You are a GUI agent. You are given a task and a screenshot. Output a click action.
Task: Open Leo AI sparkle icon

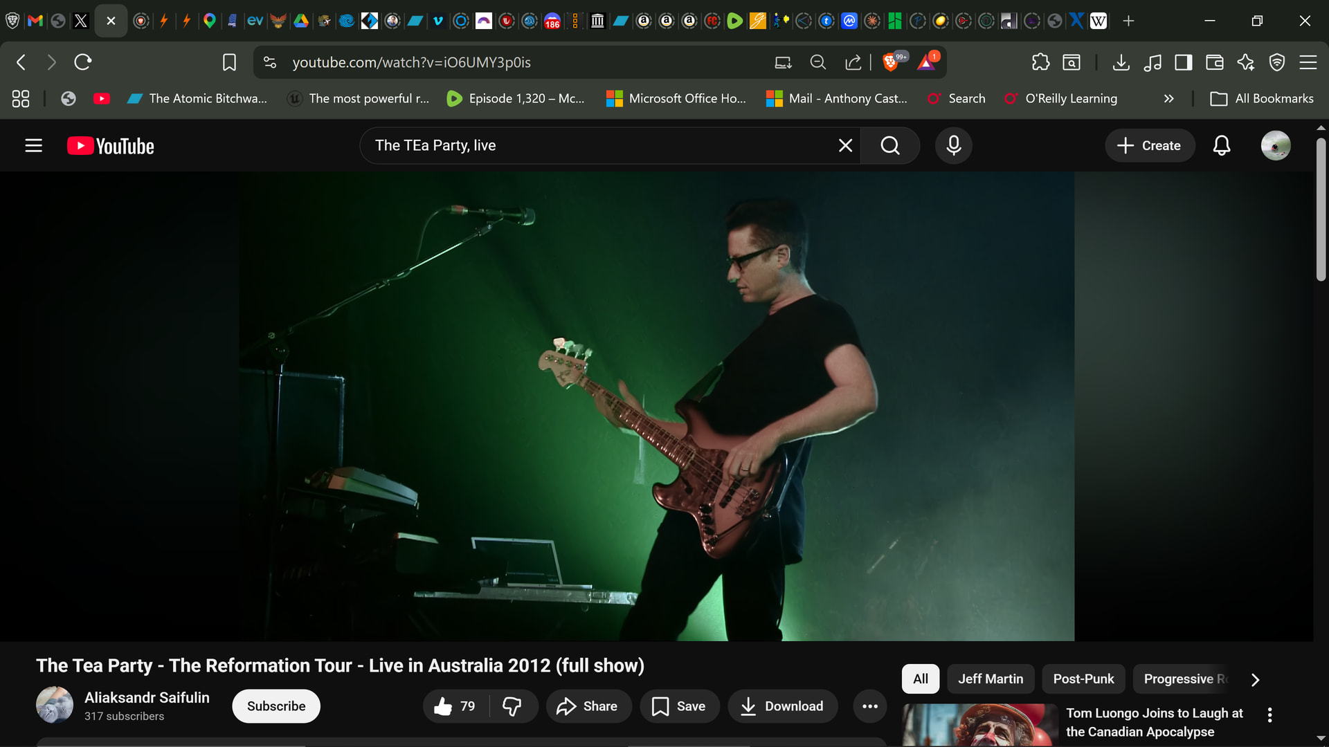[1245, 62]
